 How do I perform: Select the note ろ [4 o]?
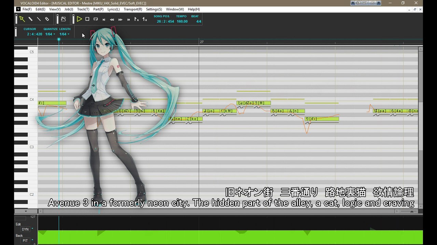(x=279, y=111)
